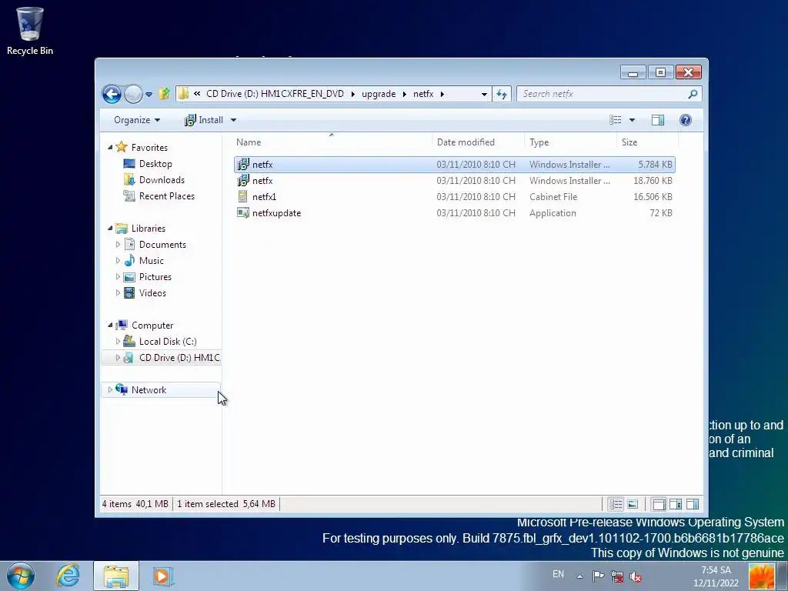The height and width of the screenshot is (591, 788).
Task: Open Recycle Bin on desktop
Action: pyautogui.click(x=30, y=31)
